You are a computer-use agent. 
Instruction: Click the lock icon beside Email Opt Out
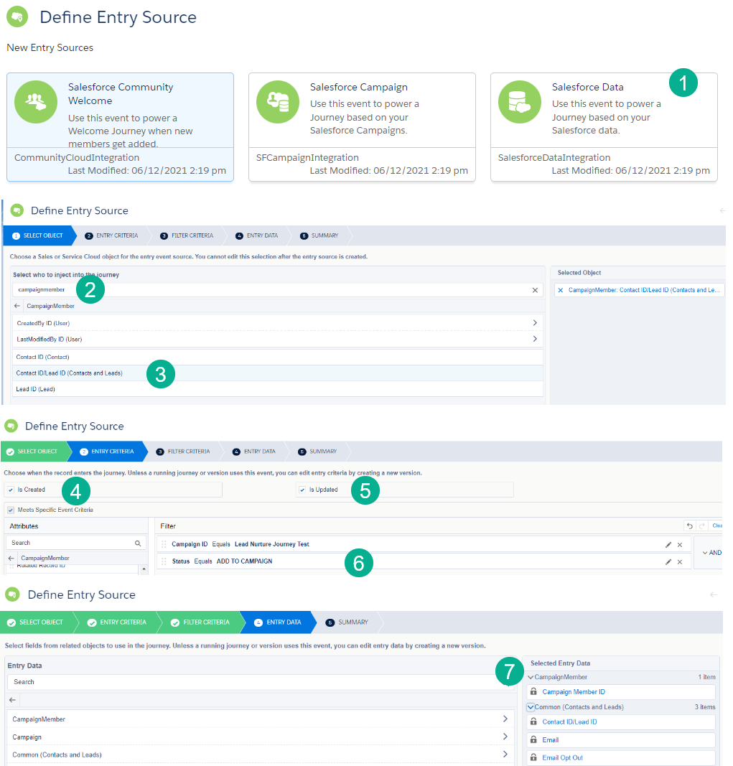coord(533,757)
